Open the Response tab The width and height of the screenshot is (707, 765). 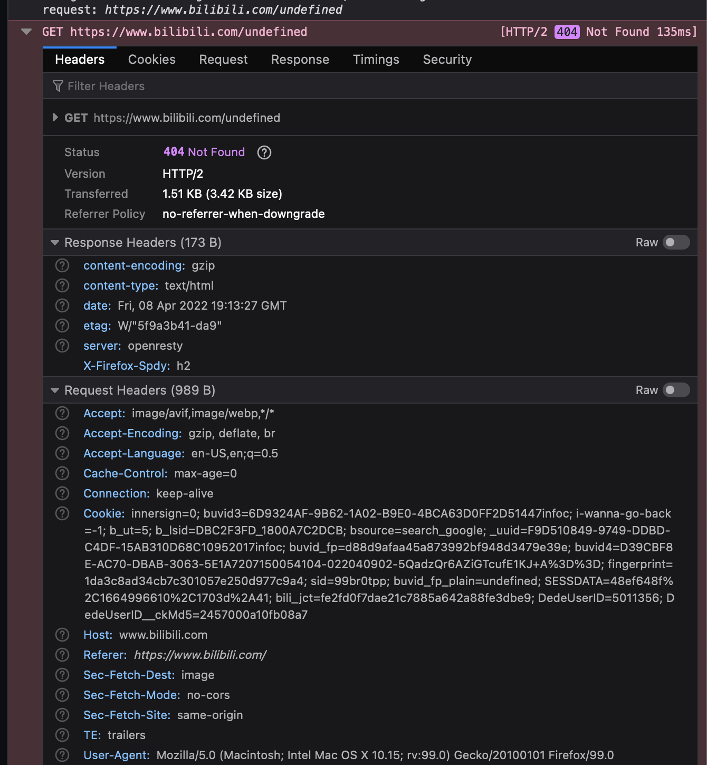[300, 59]
